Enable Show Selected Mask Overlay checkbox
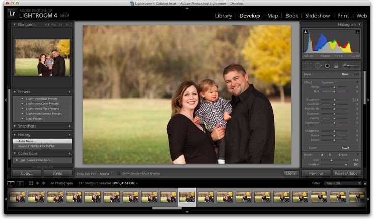374x220 pixels. [x=119, y=174]
